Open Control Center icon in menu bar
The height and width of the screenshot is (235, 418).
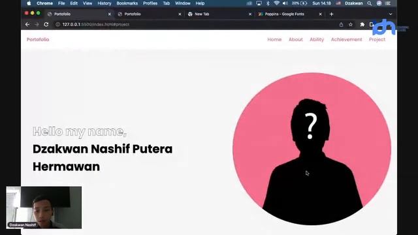(x=388, y=3)
